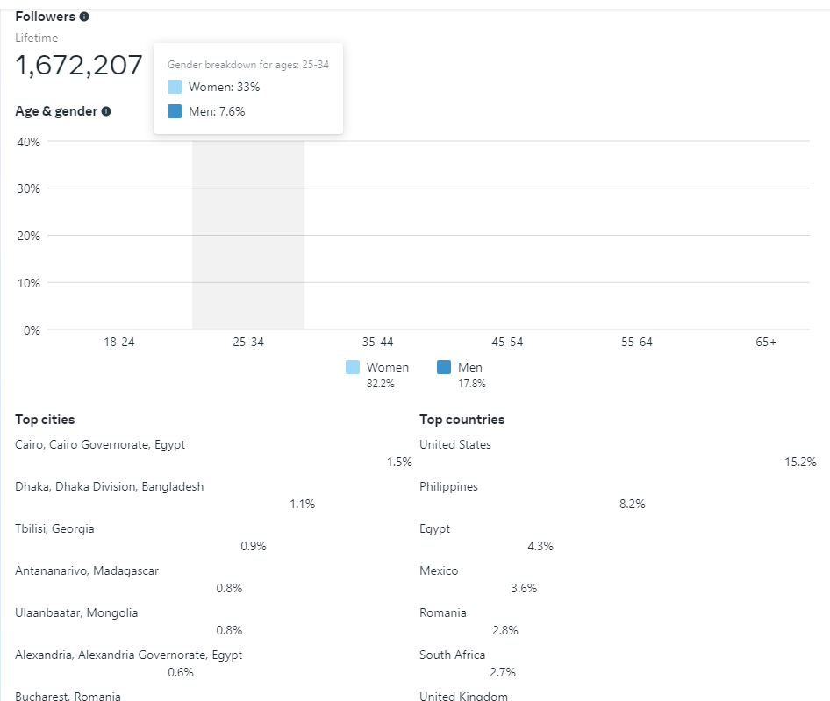
Task: Click the 1.5% Cairo value
Action: 399,462
